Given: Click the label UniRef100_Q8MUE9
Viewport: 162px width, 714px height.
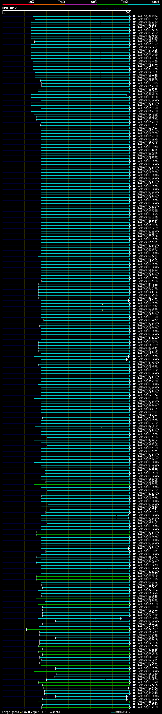Looking at the screenshot, I should pyautogui.click(x=145, y=674).
